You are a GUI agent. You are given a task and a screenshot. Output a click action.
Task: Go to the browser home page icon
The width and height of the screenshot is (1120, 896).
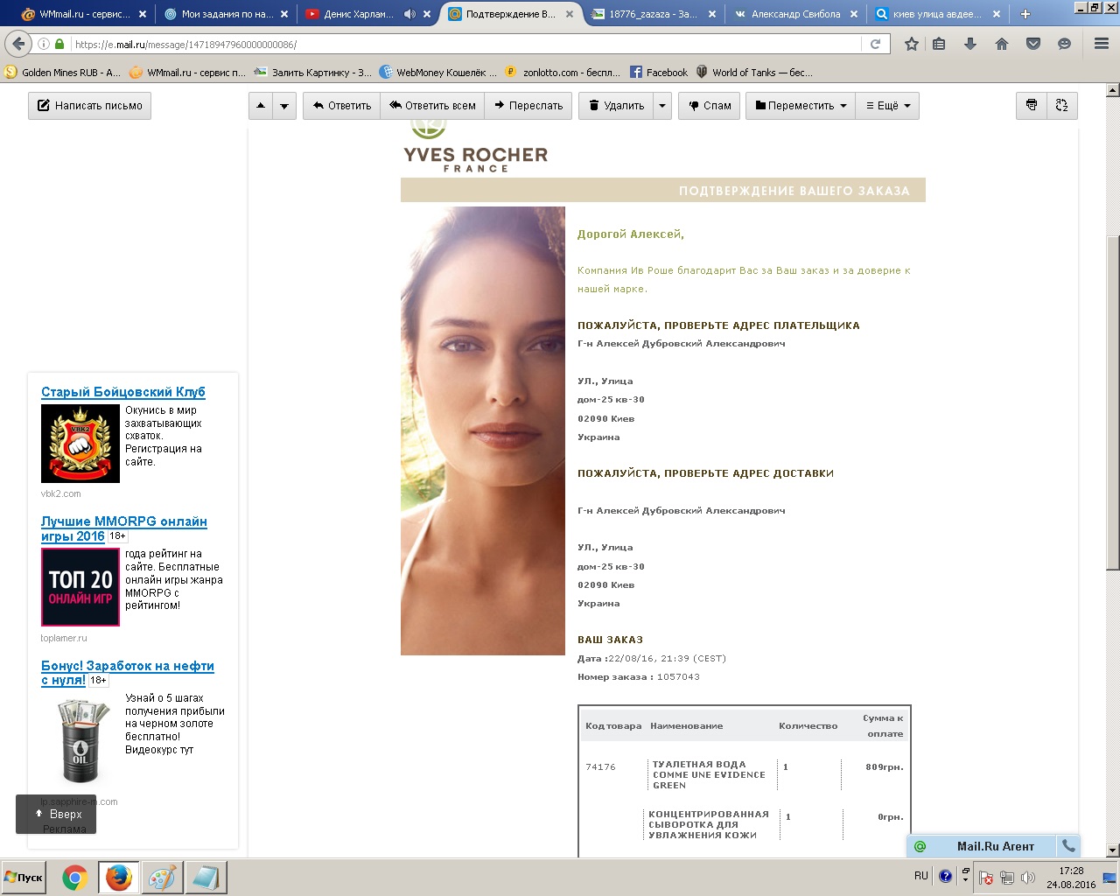tap(1002, 44)
